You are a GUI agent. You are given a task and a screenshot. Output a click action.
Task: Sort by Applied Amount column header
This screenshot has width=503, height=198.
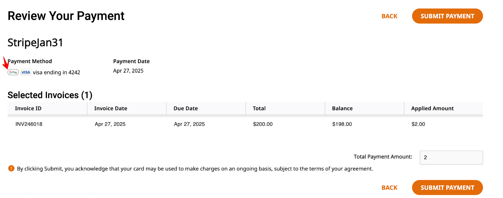click(433, 108)
